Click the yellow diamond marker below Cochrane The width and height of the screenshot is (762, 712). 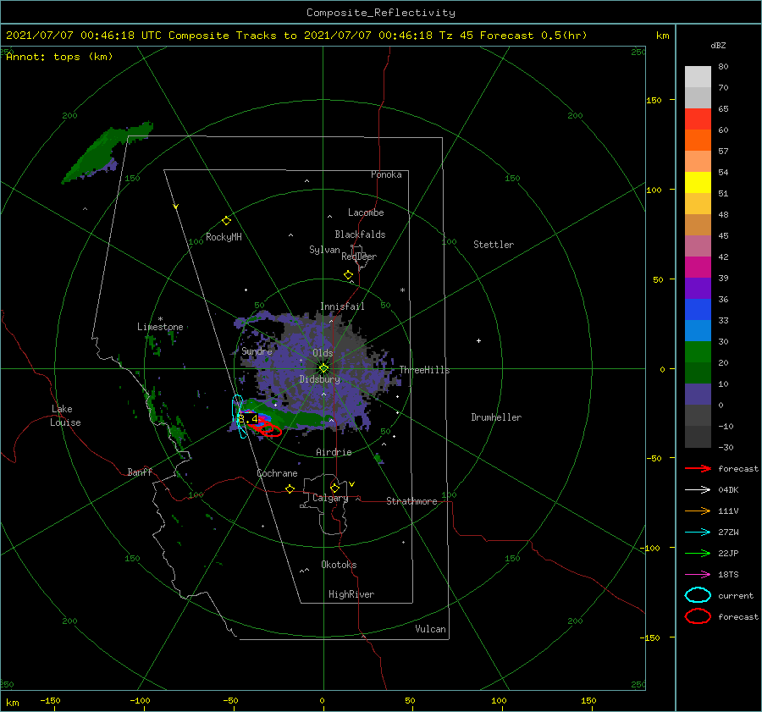click(x=290, y=488)
